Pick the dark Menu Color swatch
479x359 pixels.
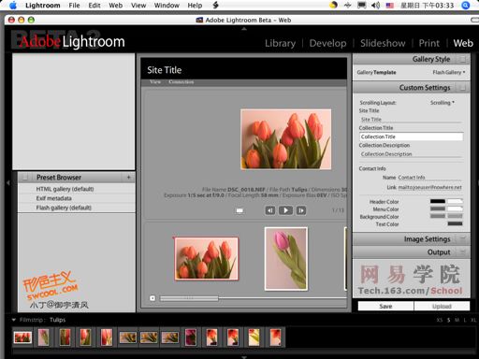438,208
